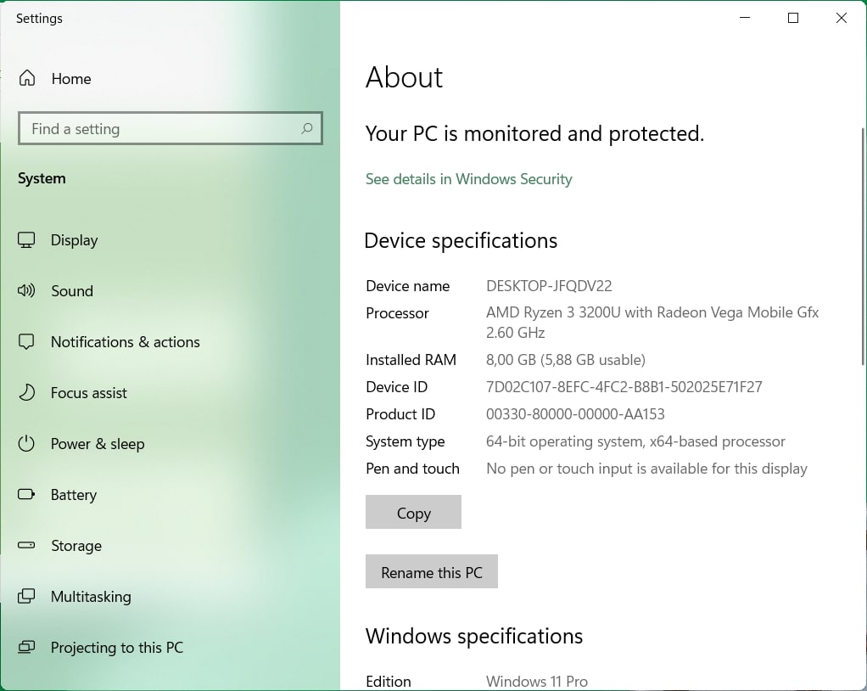Select Battery label in sidebar

coord(74,495)
